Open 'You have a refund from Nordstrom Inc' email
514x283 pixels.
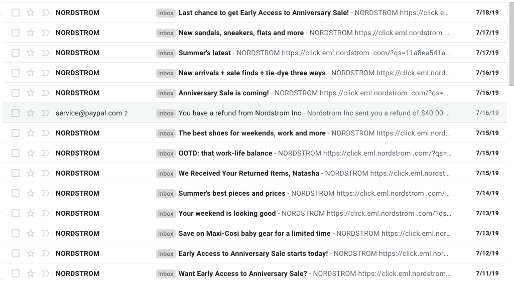pyautogui.click(x=240, y=113)
